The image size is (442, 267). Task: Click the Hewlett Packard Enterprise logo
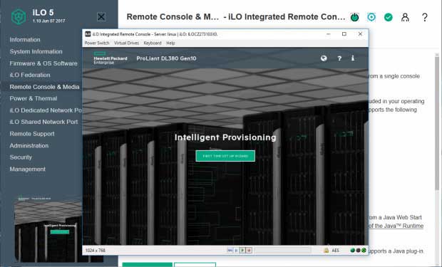pyautogui.click(x=110, y=58)
